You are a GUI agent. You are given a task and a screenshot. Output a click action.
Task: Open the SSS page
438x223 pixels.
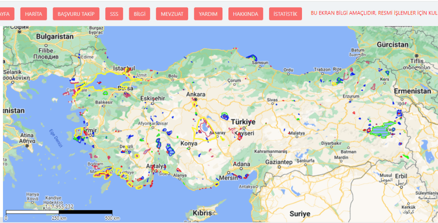(x=114, y=14)
